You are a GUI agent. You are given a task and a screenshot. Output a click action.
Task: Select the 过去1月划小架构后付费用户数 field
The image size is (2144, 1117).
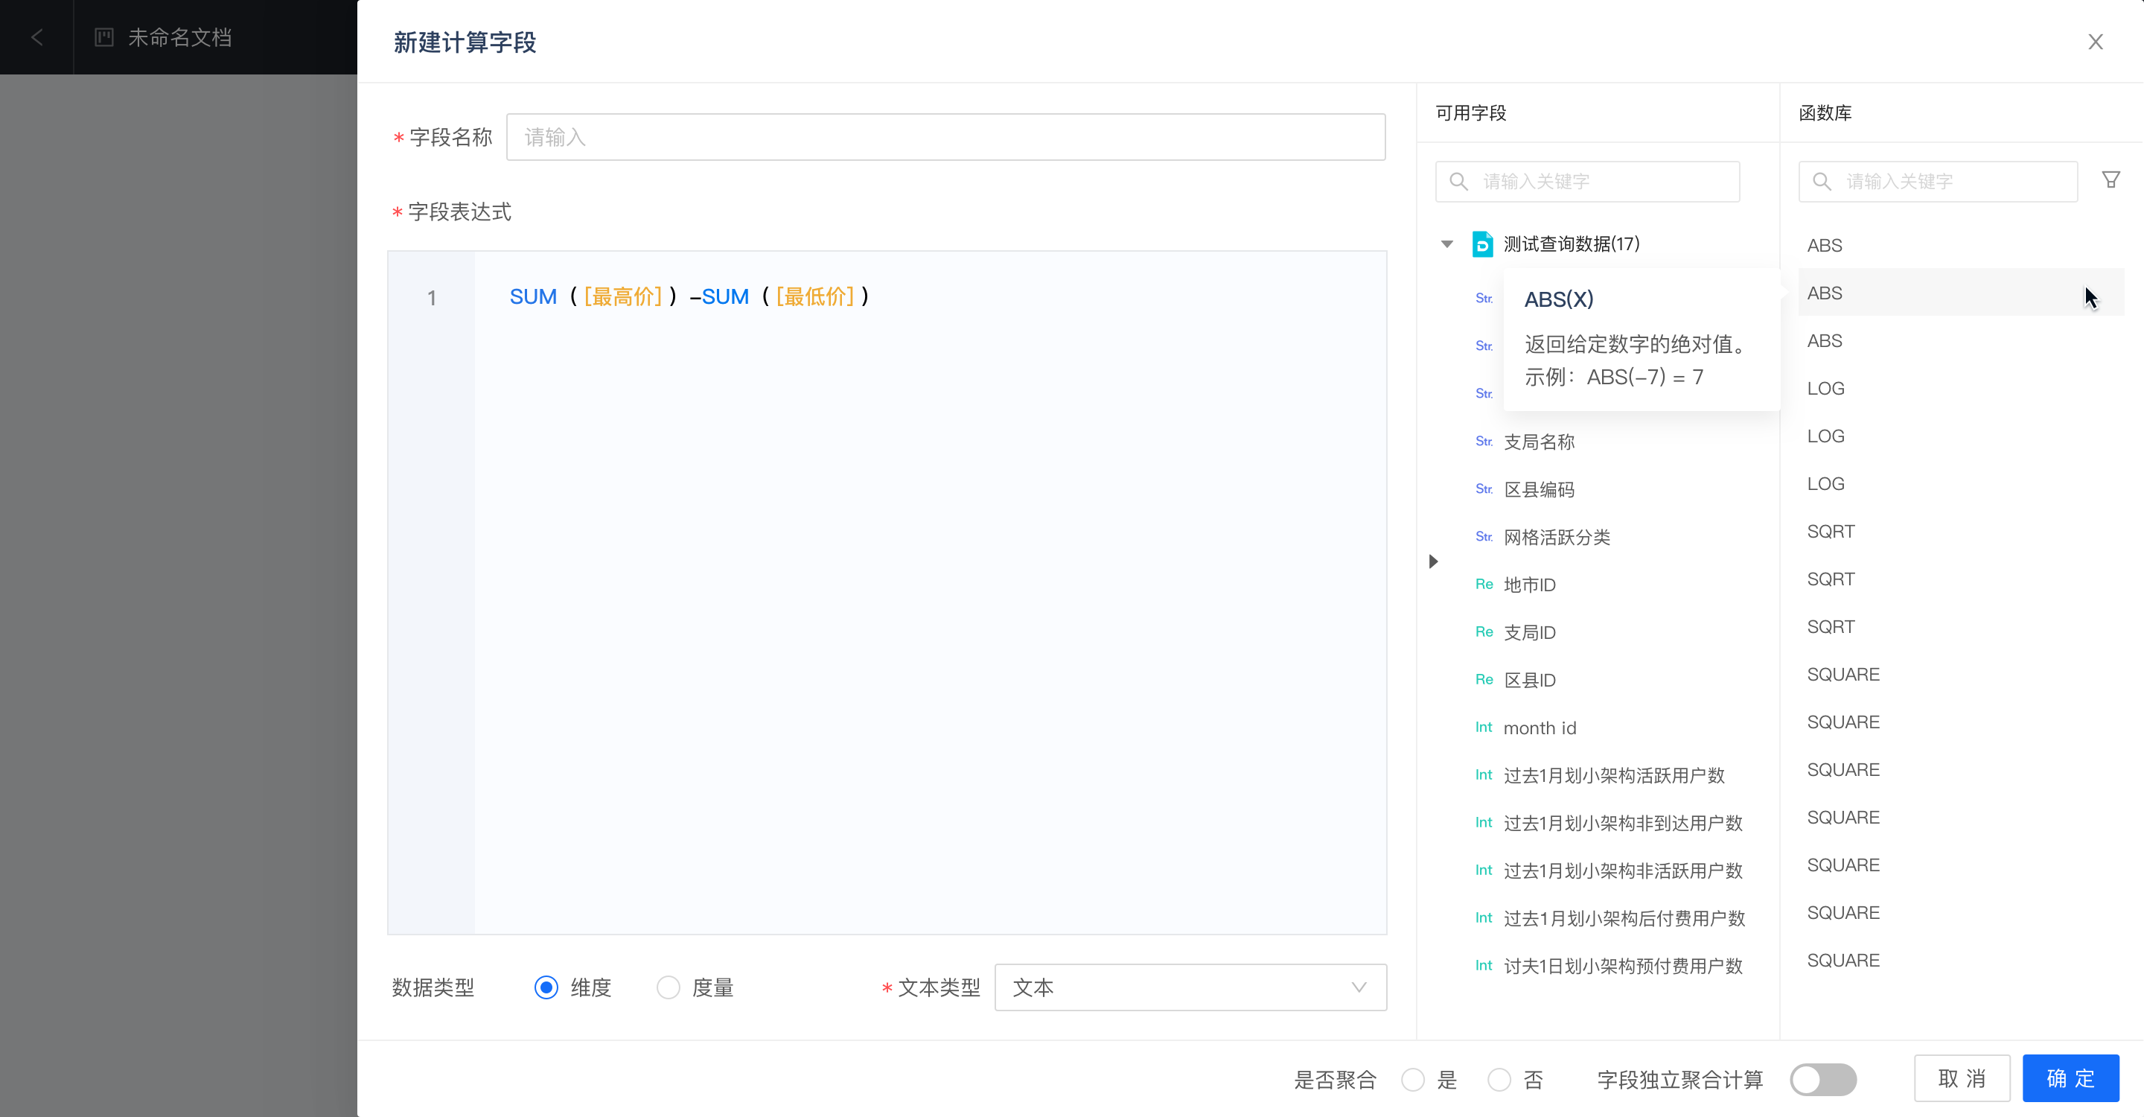1624,918
